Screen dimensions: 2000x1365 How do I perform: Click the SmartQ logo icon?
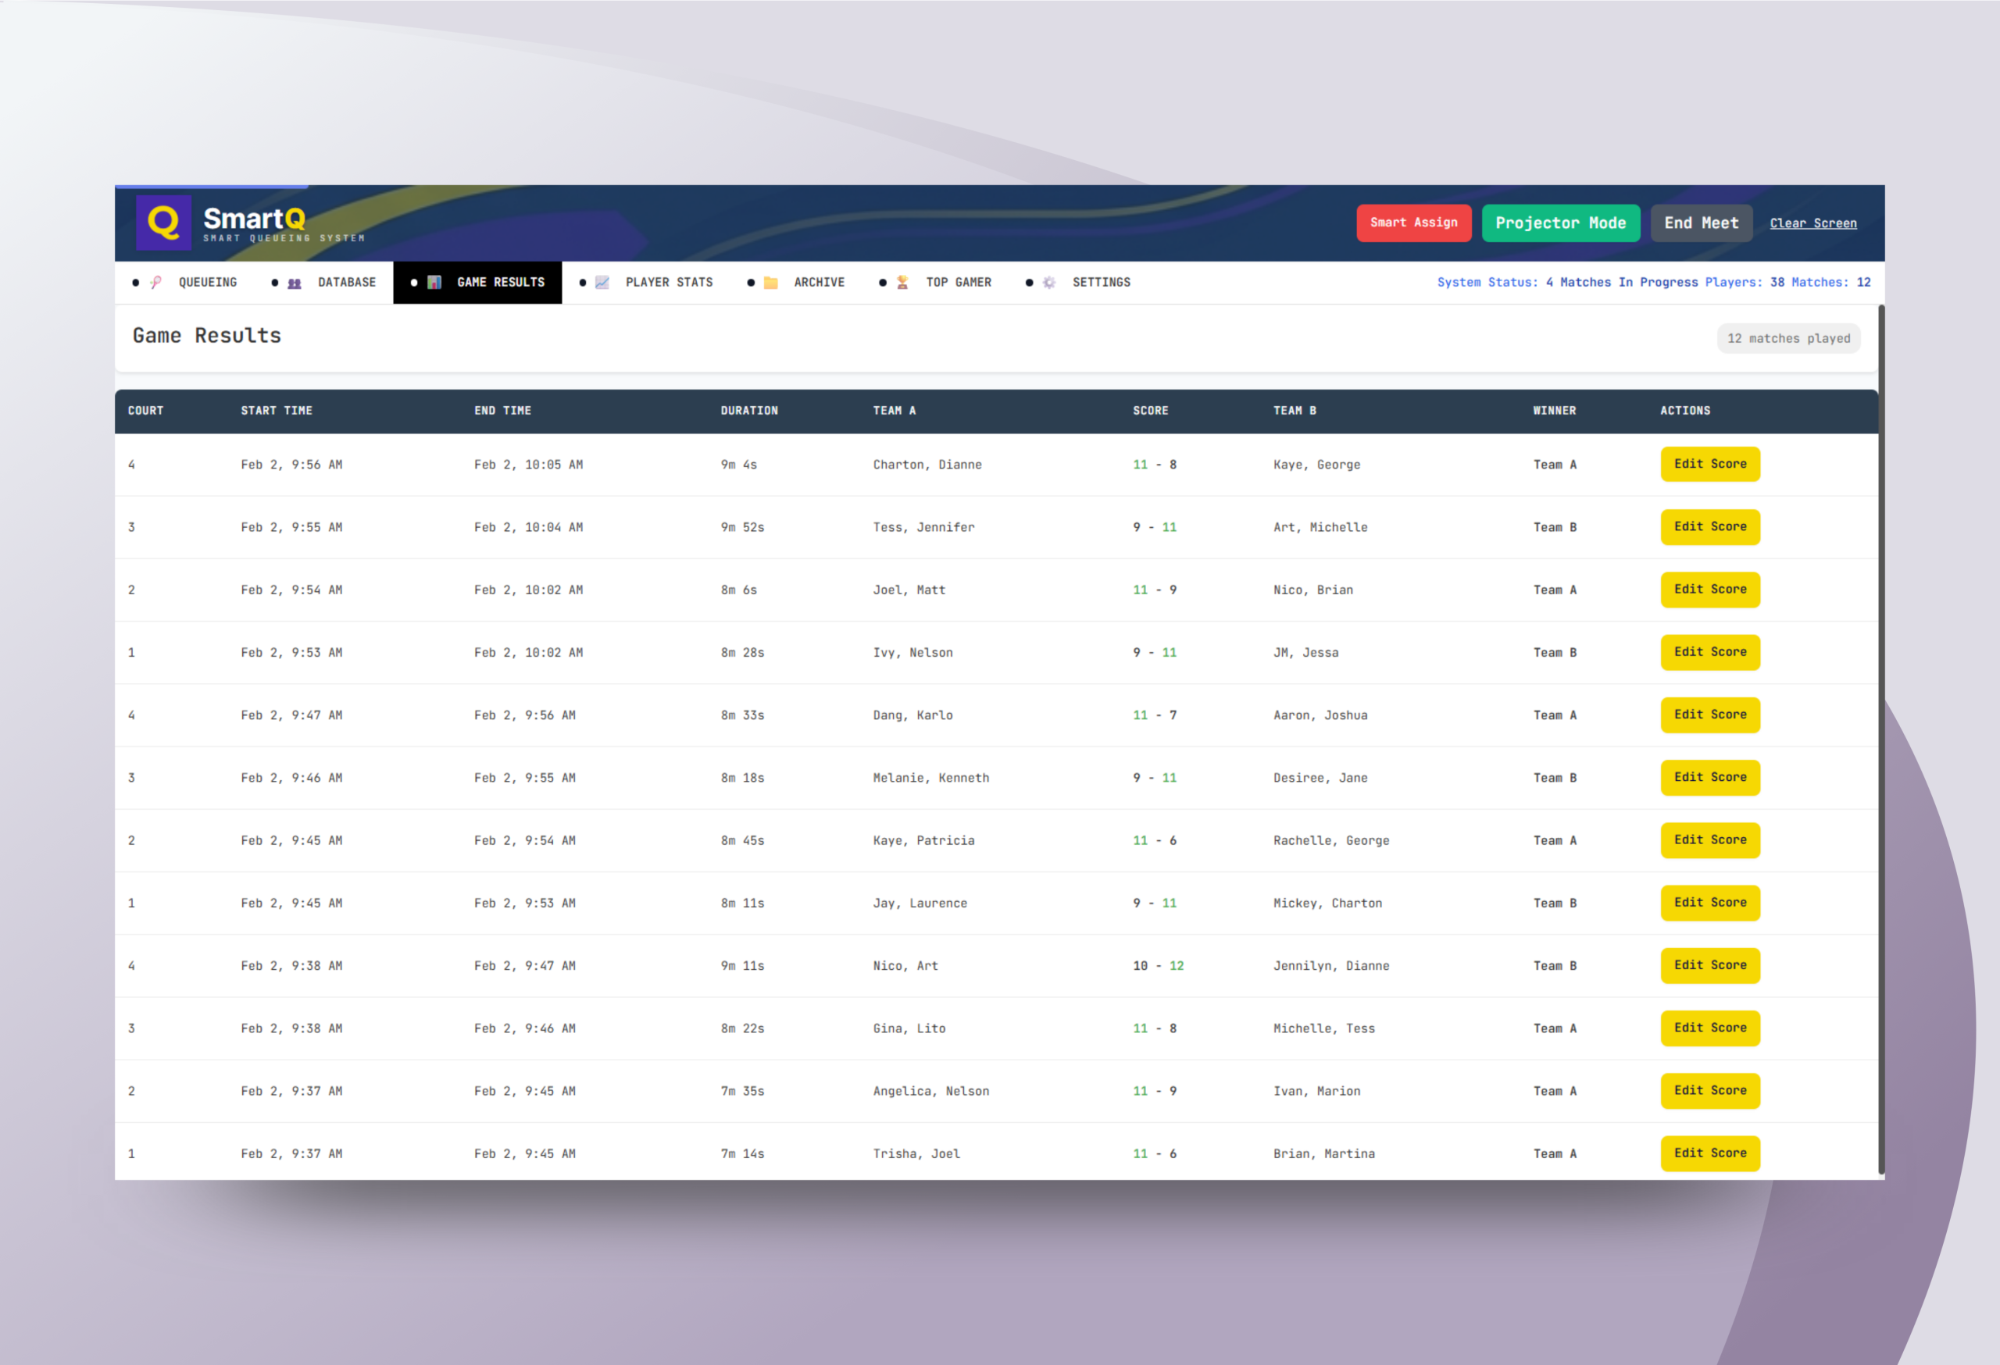tap(163, 223)
